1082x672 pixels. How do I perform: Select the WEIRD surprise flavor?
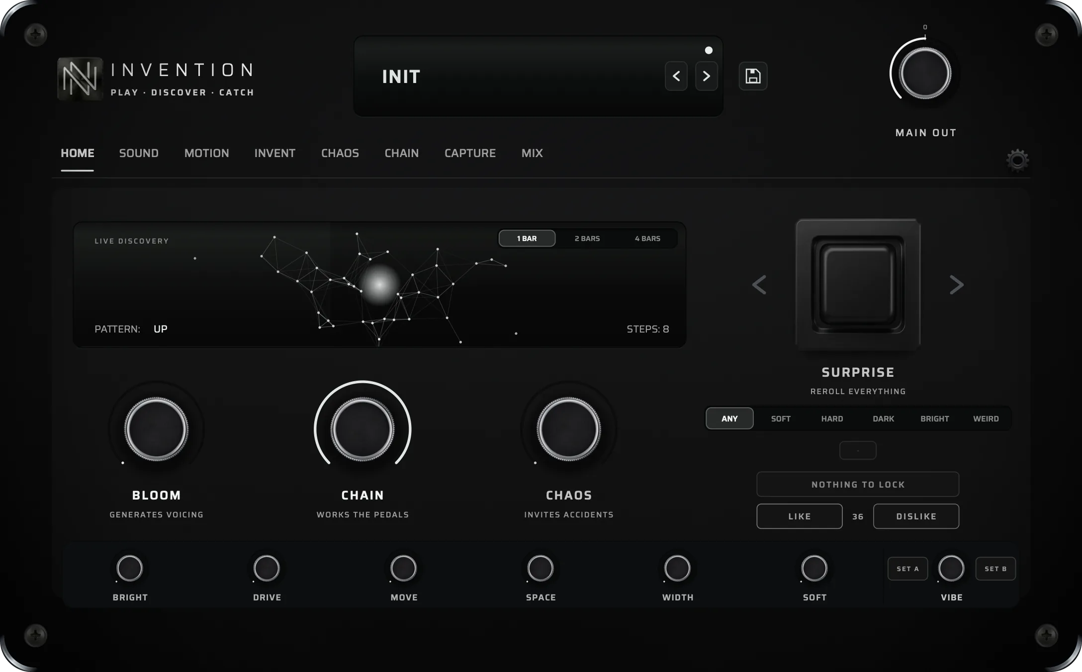(986, 419)
